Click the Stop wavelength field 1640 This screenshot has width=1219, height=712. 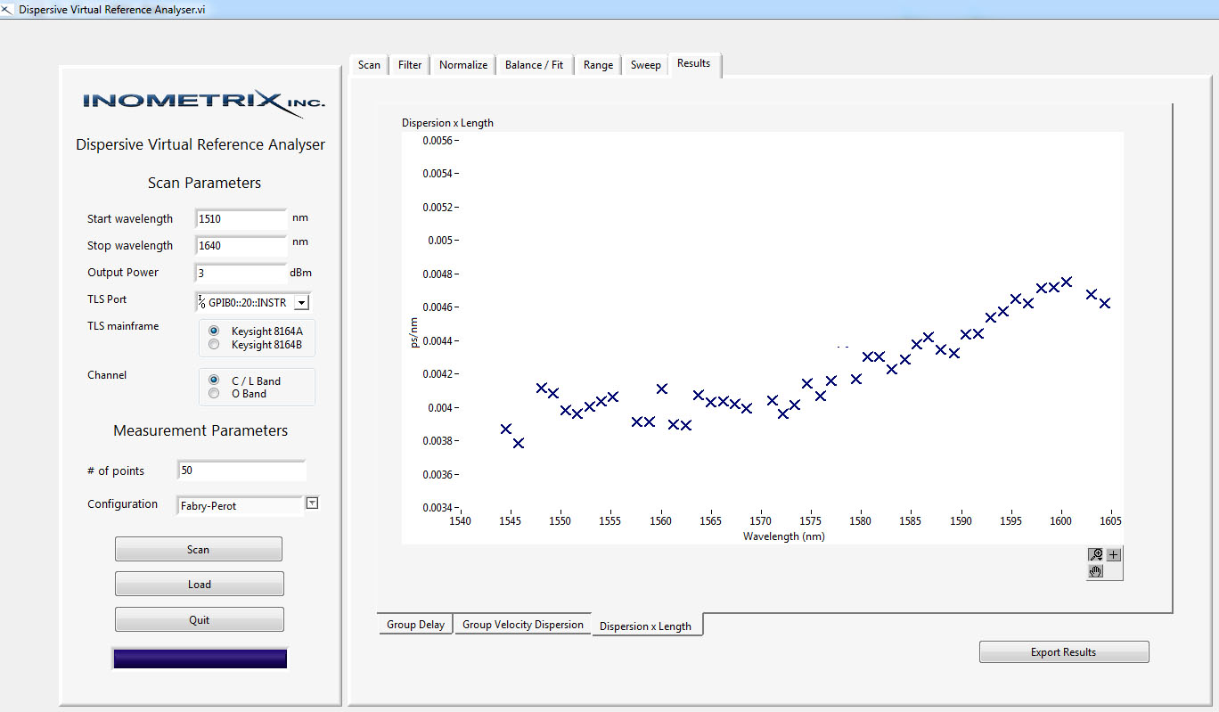click(241, 246)
